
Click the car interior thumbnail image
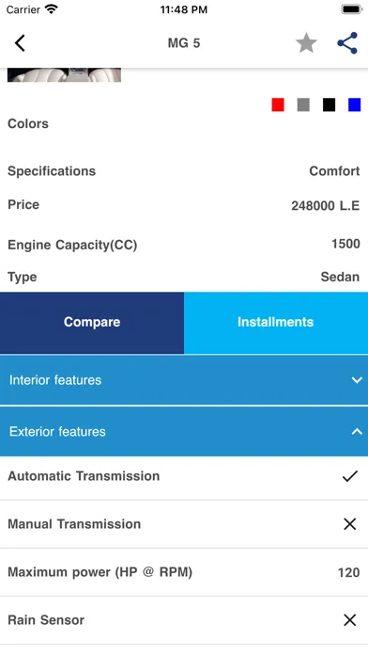coord(64,74)
